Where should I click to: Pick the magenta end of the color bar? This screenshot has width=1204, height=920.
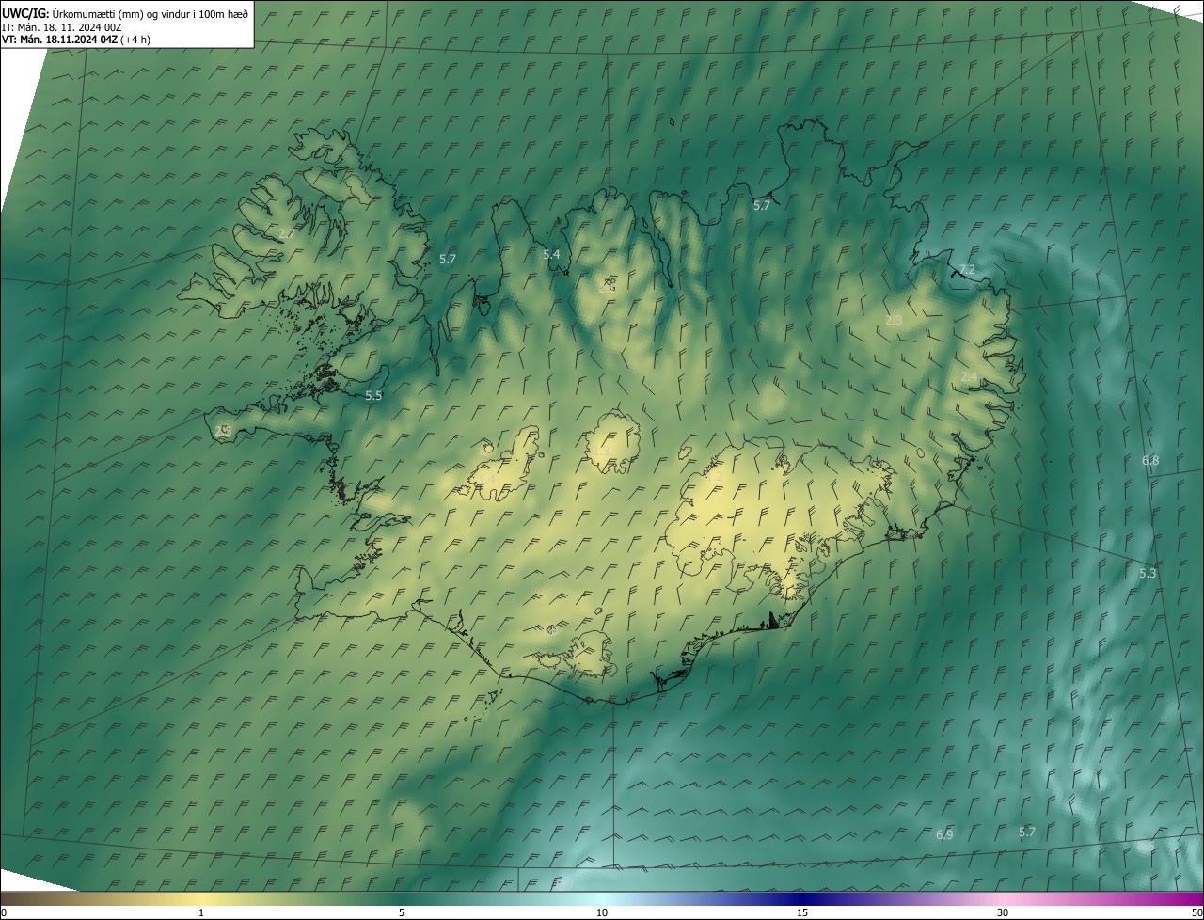(1193, 898)
